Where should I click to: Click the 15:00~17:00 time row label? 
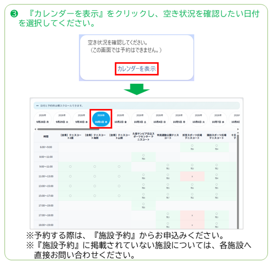coord(46,196)
